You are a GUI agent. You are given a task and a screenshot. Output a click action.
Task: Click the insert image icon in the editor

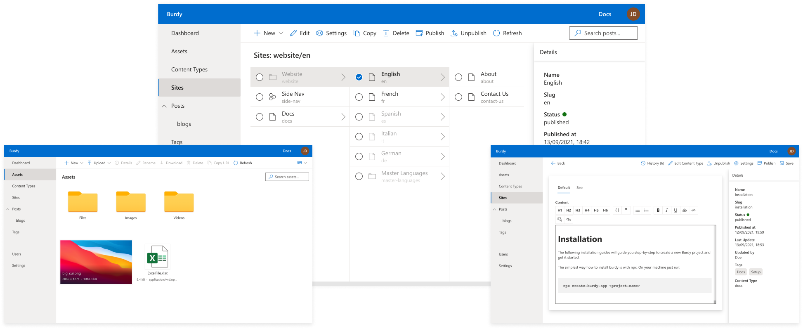coord(560,220)
